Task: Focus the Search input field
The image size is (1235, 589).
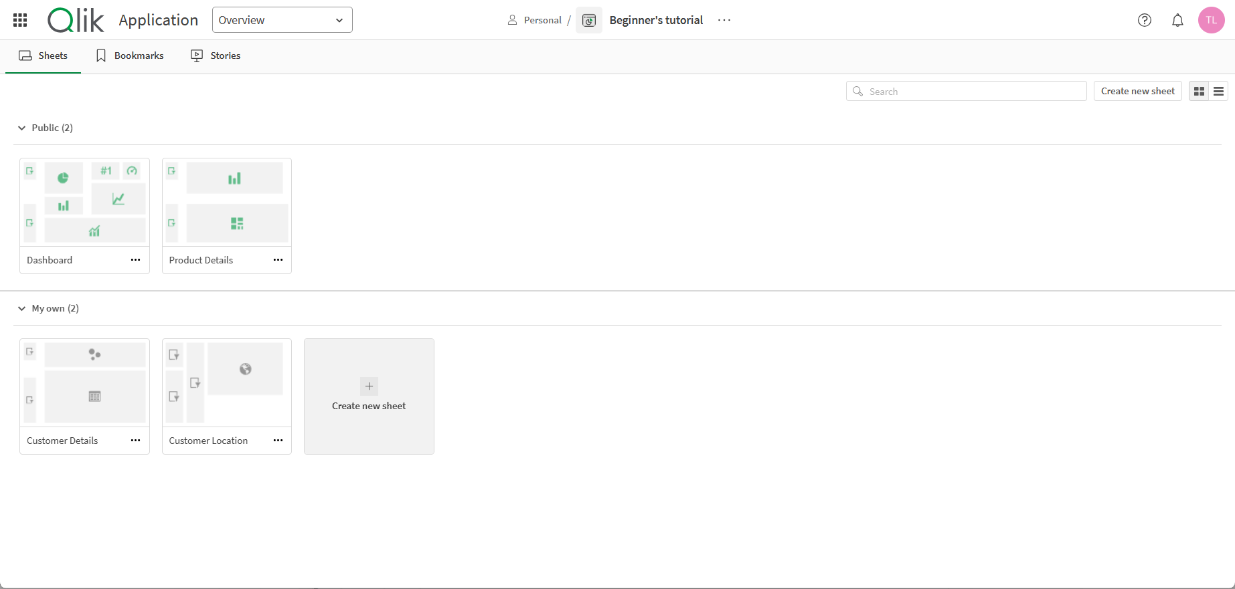Action: pos(966,91)
